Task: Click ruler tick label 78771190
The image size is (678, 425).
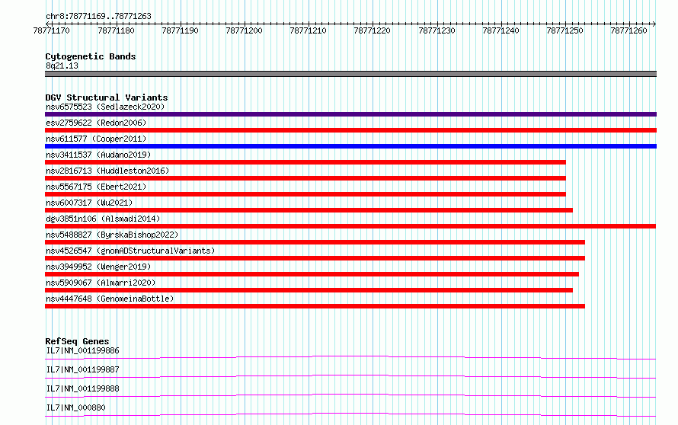Action: (180, 30)
